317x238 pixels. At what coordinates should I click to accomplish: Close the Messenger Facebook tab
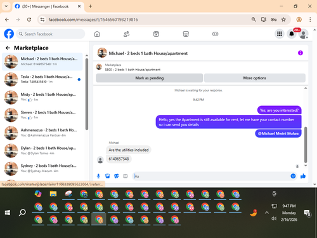(x=79, y=6)
